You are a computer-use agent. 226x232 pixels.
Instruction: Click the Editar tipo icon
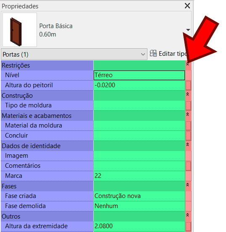153,53
